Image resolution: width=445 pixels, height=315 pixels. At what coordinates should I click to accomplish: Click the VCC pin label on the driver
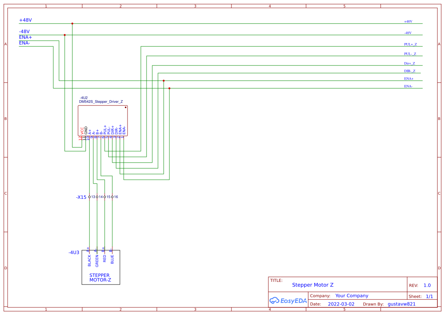pos(81,130)
